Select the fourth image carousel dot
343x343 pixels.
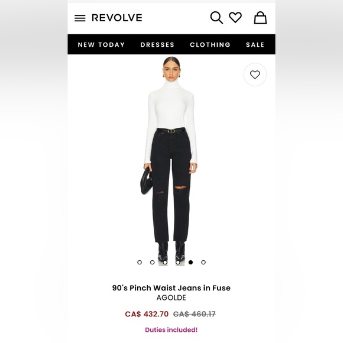178,263
